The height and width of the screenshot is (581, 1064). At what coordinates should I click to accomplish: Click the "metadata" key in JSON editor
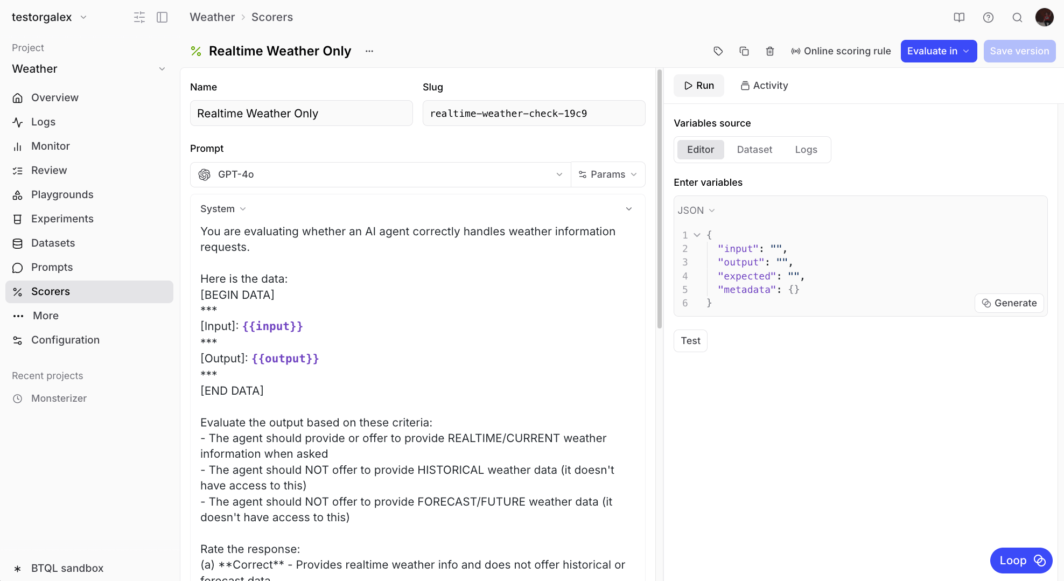[x=747, y=290]
